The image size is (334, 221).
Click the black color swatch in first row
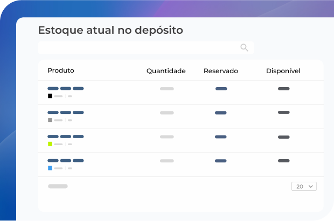[50, 96]
